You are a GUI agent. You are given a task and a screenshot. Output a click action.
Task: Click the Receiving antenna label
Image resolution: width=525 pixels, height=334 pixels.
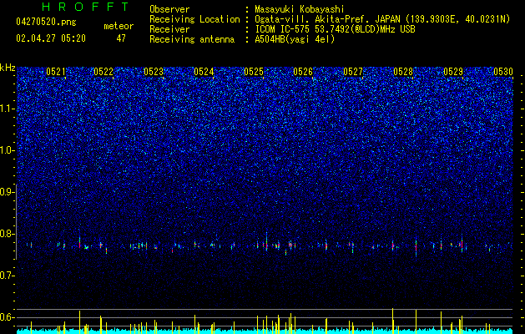192,39
